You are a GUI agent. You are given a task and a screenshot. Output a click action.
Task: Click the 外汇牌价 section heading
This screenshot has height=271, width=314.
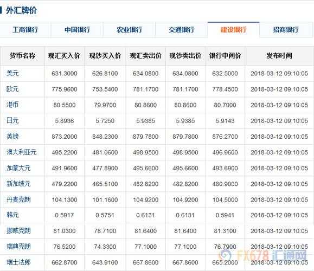click(21, 10)
